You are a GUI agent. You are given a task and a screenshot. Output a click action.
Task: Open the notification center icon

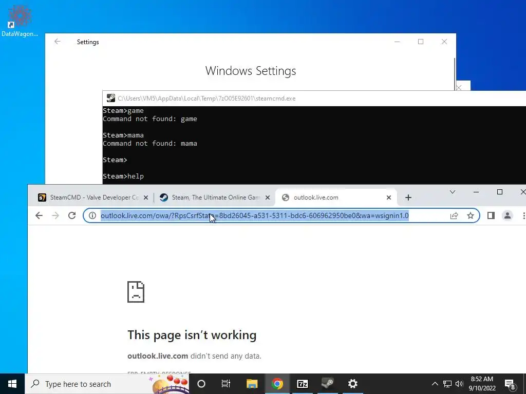[510, 384]
